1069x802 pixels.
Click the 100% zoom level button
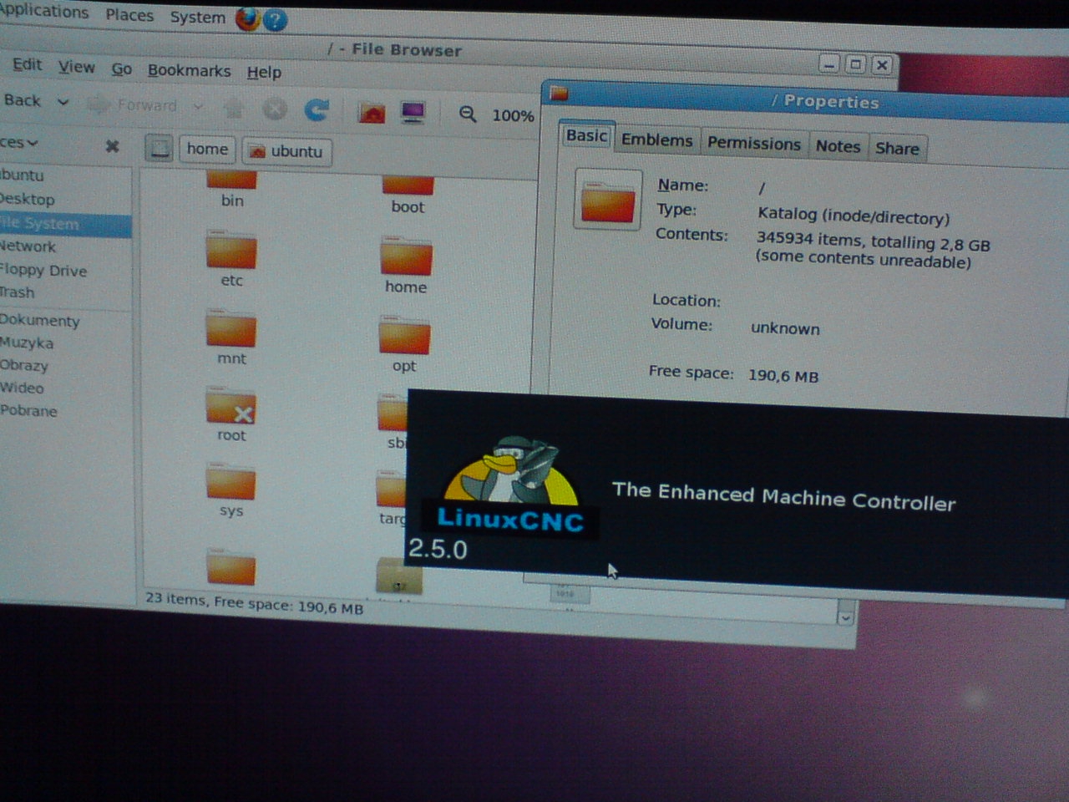pyautogui.click(x=513, y=116)
